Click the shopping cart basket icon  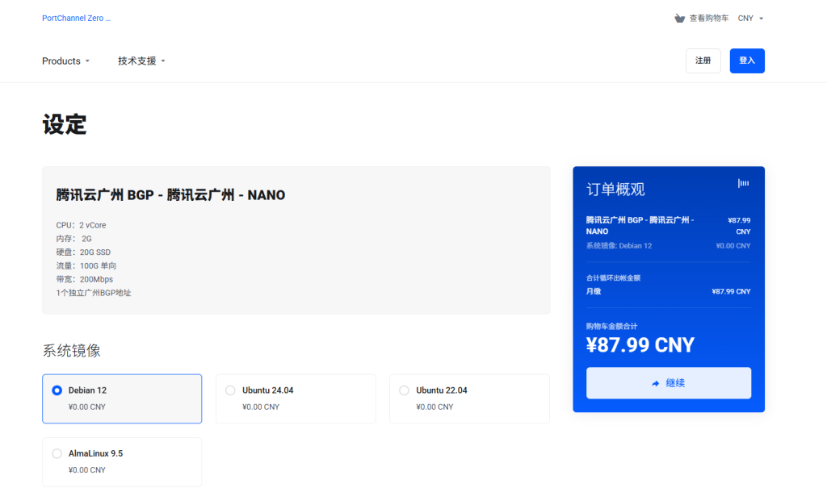[x=679, y=18]
